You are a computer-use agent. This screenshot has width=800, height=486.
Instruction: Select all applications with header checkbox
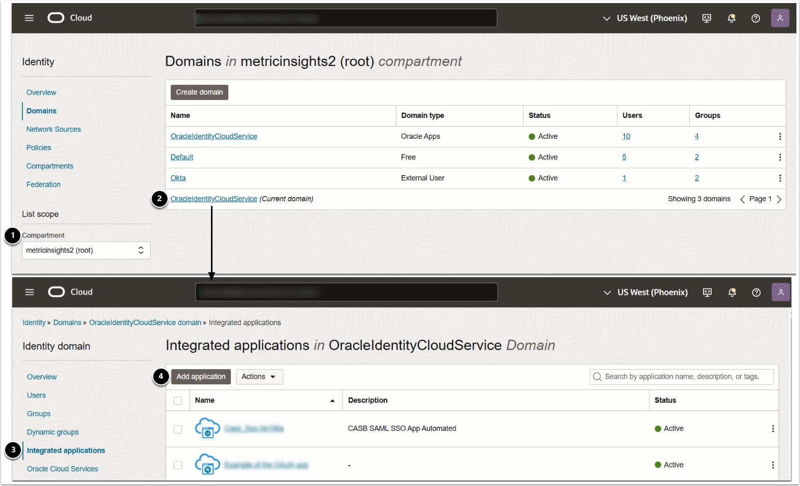(x=178, y=401)
